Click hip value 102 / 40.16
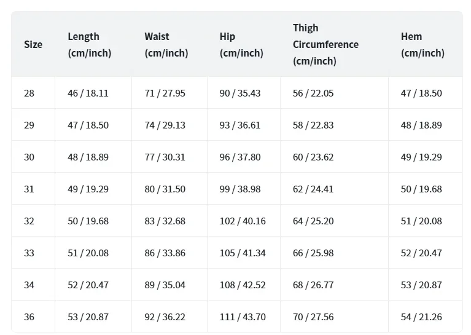 tap(243, 221)
